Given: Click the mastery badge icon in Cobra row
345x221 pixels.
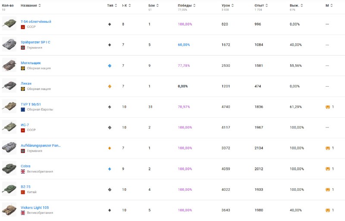Looking at the screenshot, I should (328, 168).
